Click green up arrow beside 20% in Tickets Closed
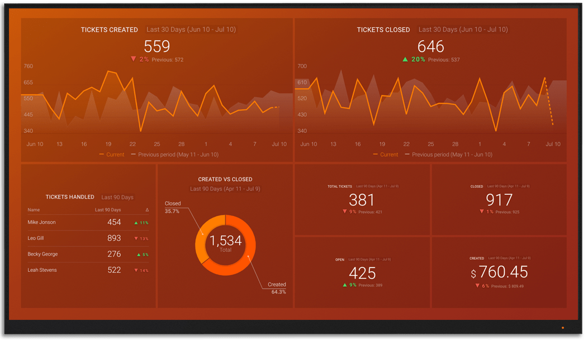The height and width of the screenshot is (340, 588). [x=405, y=59]
